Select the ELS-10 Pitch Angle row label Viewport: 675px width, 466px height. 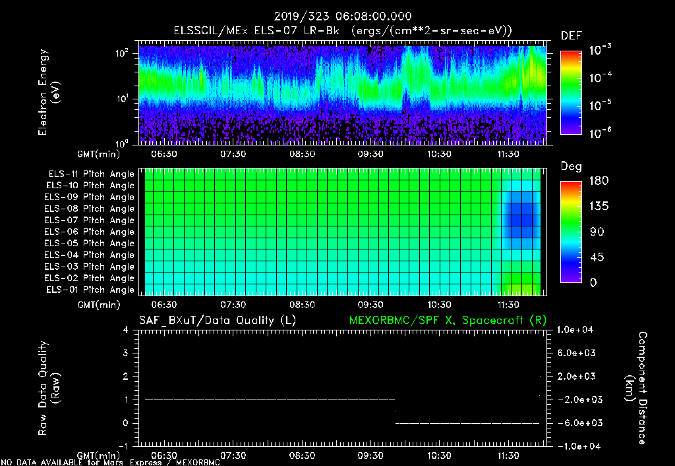pos(90,186)
